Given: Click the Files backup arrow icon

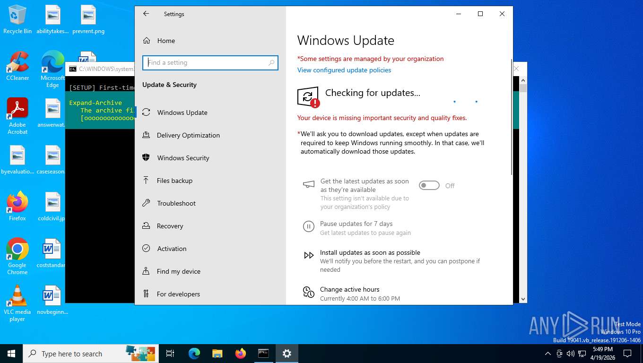Looking at the screenshot, I should click(x=146, y=181).
